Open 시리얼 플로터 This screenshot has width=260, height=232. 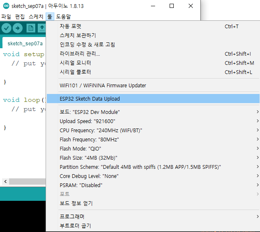[153, 72]
